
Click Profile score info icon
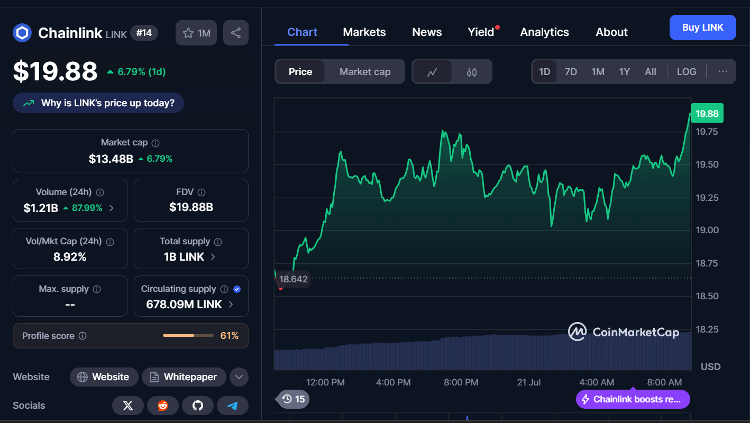[83, 336]
